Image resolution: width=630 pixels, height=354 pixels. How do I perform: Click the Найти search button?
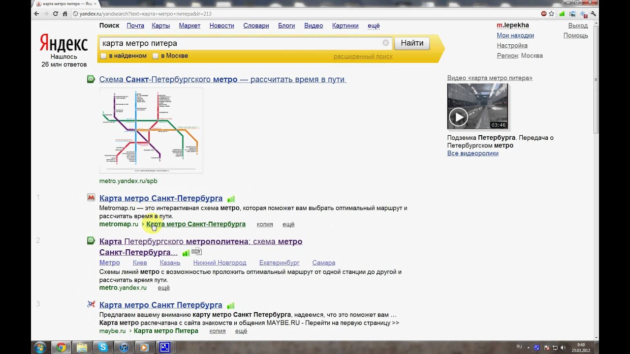click(412, 43)
